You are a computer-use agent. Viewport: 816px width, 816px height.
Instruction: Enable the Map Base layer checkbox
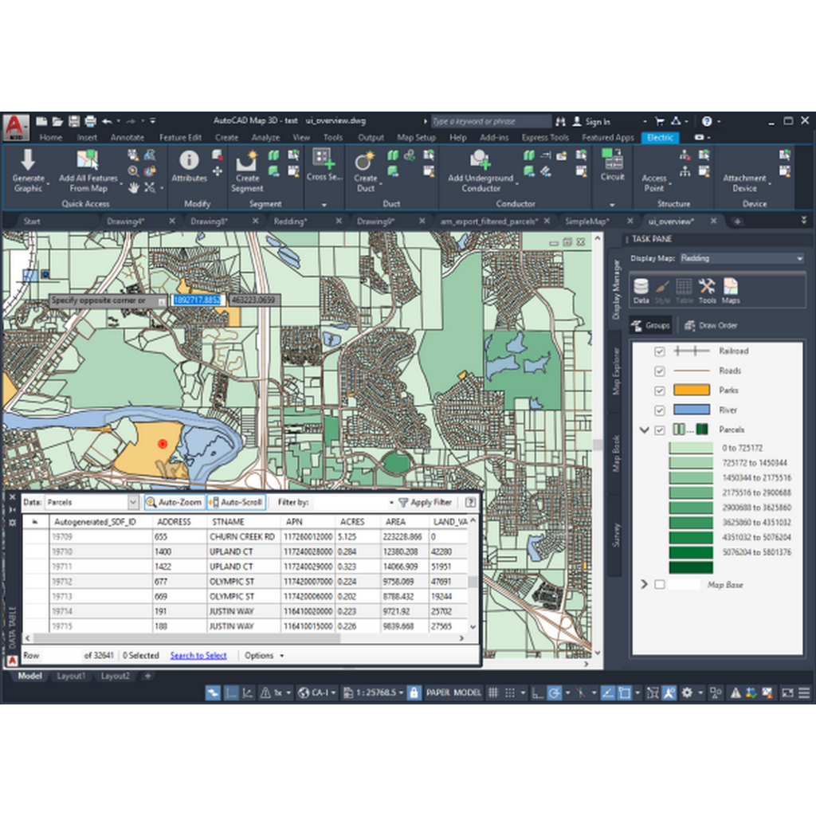coord(659,585)
